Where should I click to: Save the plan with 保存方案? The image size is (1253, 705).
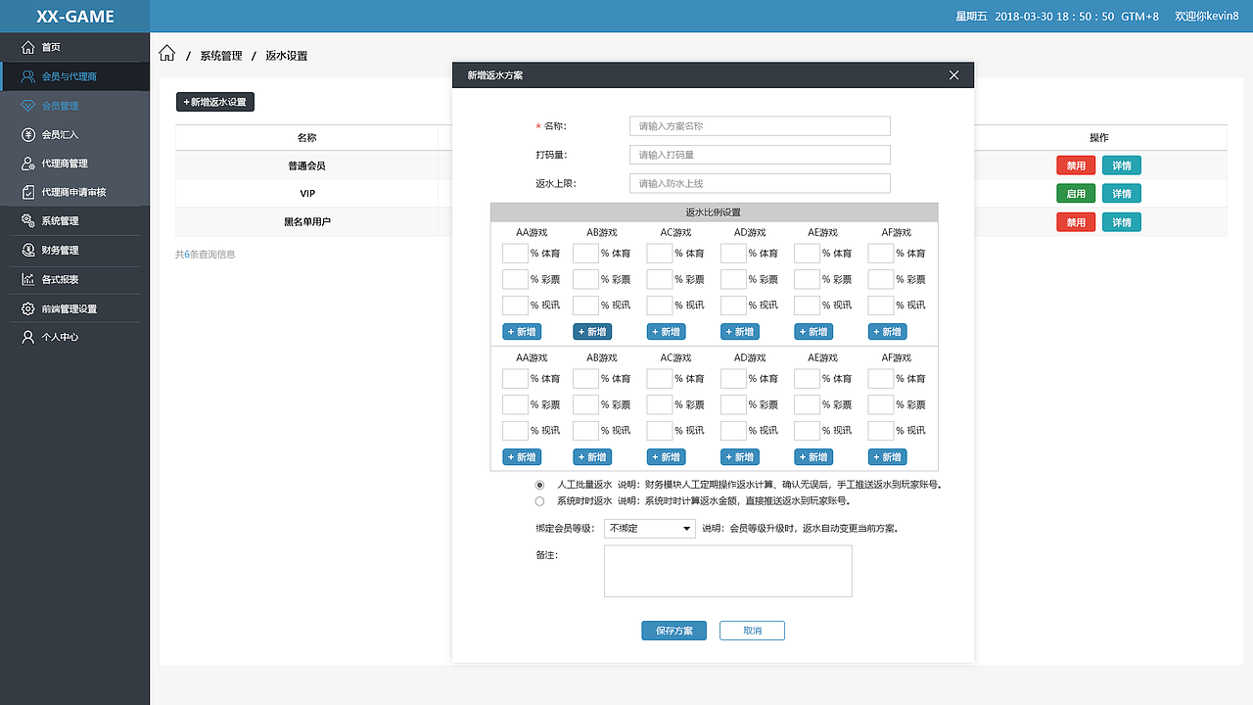tap(673, 631)
